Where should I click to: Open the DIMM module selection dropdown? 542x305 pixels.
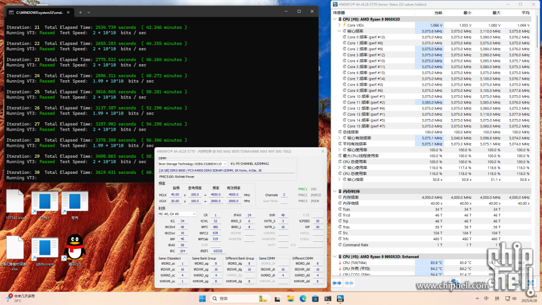[192, 163]
